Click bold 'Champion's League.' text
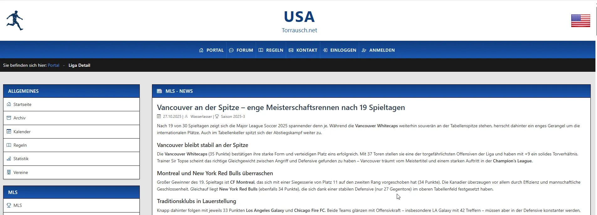597x215 pixels. pos(513,161)
